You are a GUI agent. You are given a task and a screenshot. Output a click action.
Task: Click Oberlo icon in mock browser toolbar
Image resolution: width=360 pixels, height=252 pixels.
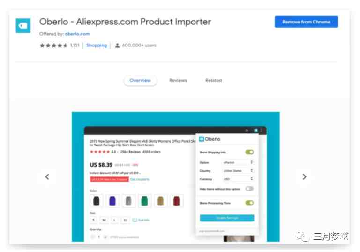point(255,130)
